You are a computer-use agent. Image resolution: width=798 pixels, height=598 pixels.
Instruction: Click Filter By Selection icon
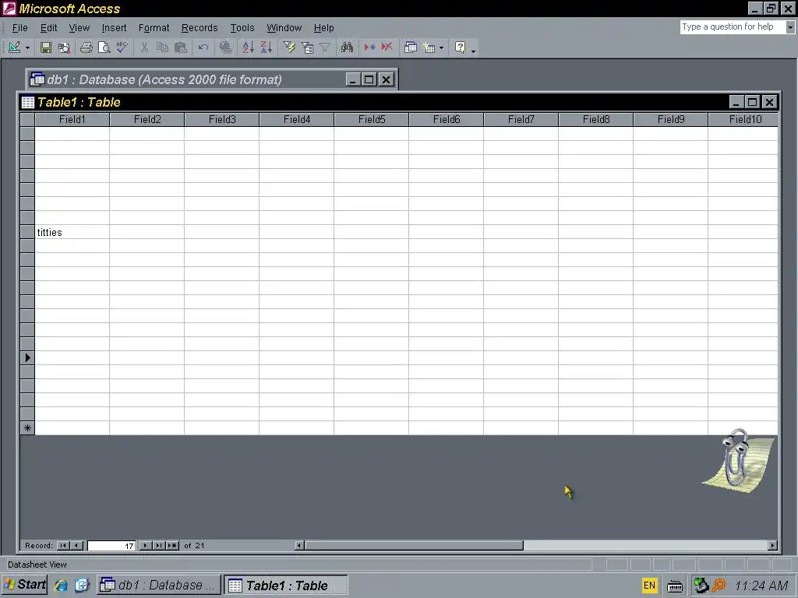coord(289,47)
